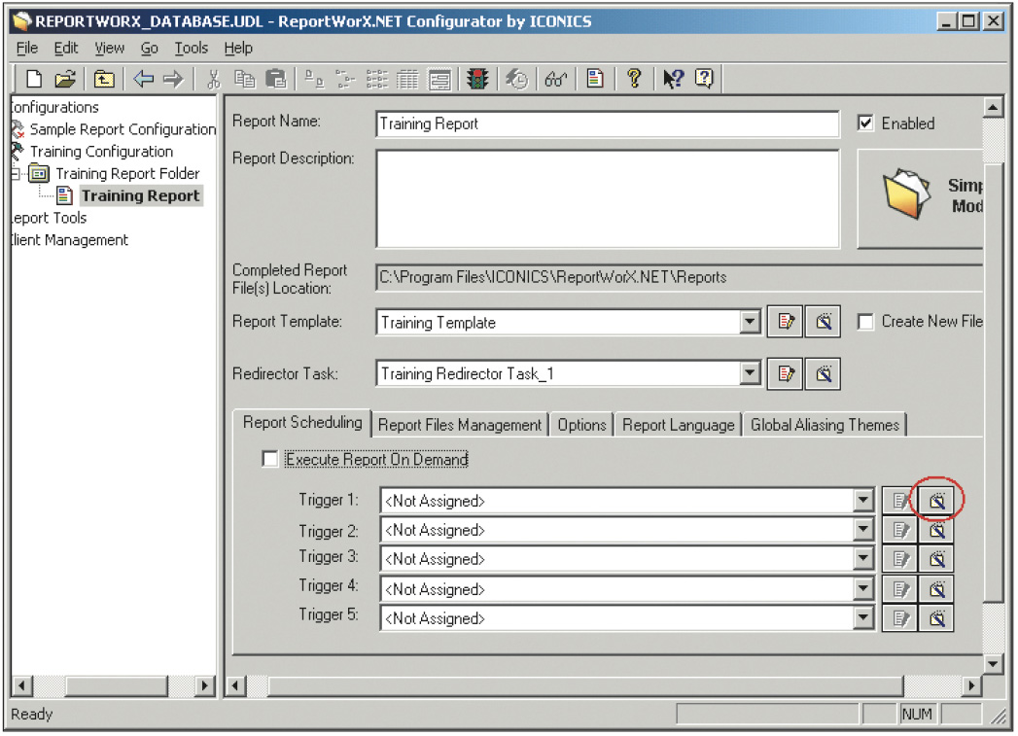
Task: Click the tree pane horizontal scrollbar thumb
Action: [117, 685]
